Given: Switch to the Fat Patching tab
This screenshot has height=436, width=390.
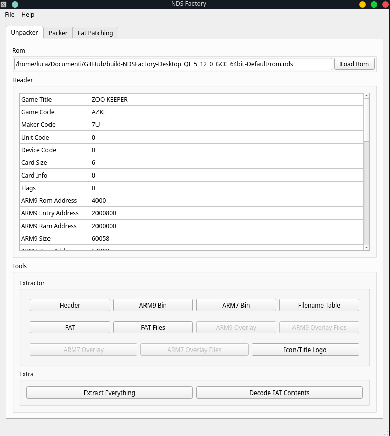Looking at the screenshot, I should click(x=95, y=33).
